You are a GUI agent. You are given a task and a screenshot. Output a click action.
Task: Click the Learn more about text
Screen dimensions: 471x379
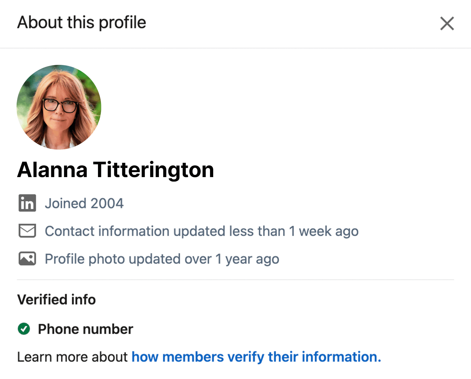tap(73, 357)
